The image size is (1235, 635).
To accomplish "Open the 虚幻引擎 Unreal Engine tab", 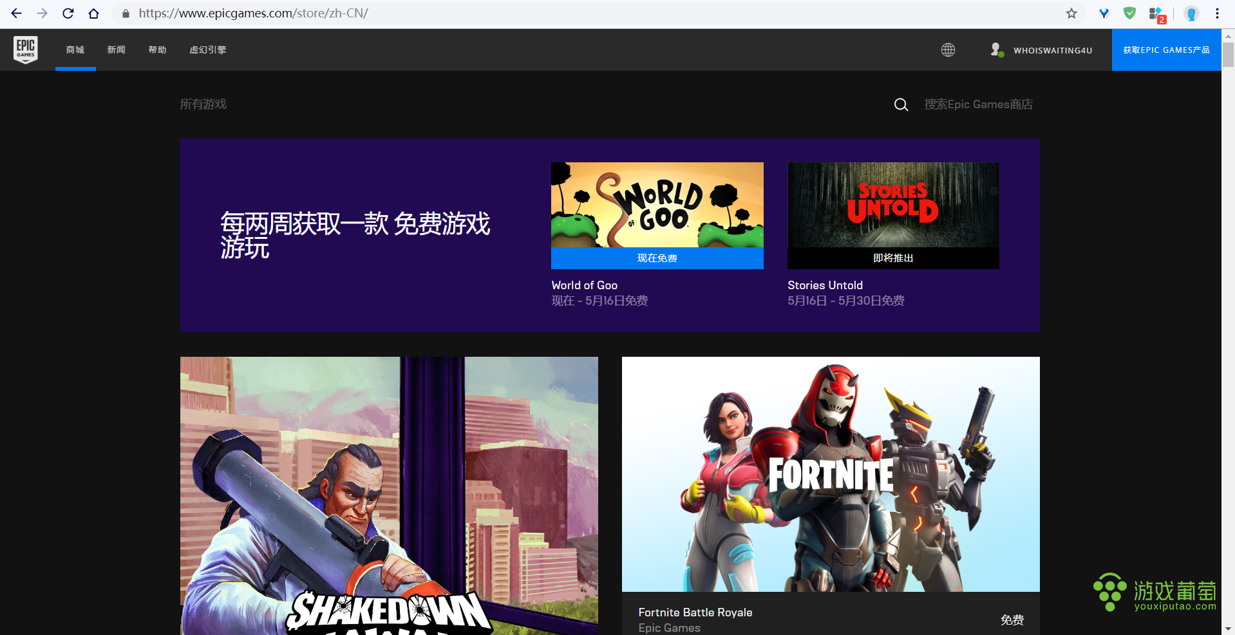I will [x=208, y=50].
